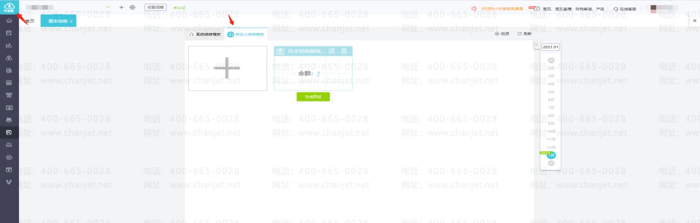Open the shop storefront sidebar icon
Viewport: 700px width, 223px height.
tap(9, 95)
